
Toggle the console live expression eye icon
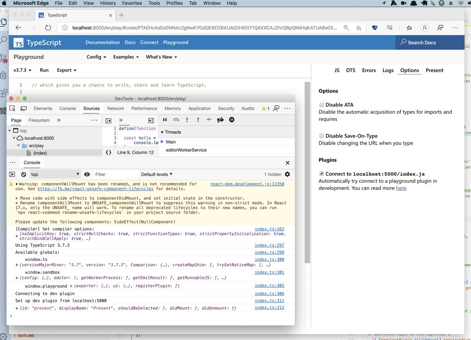(x=87, y=174)
